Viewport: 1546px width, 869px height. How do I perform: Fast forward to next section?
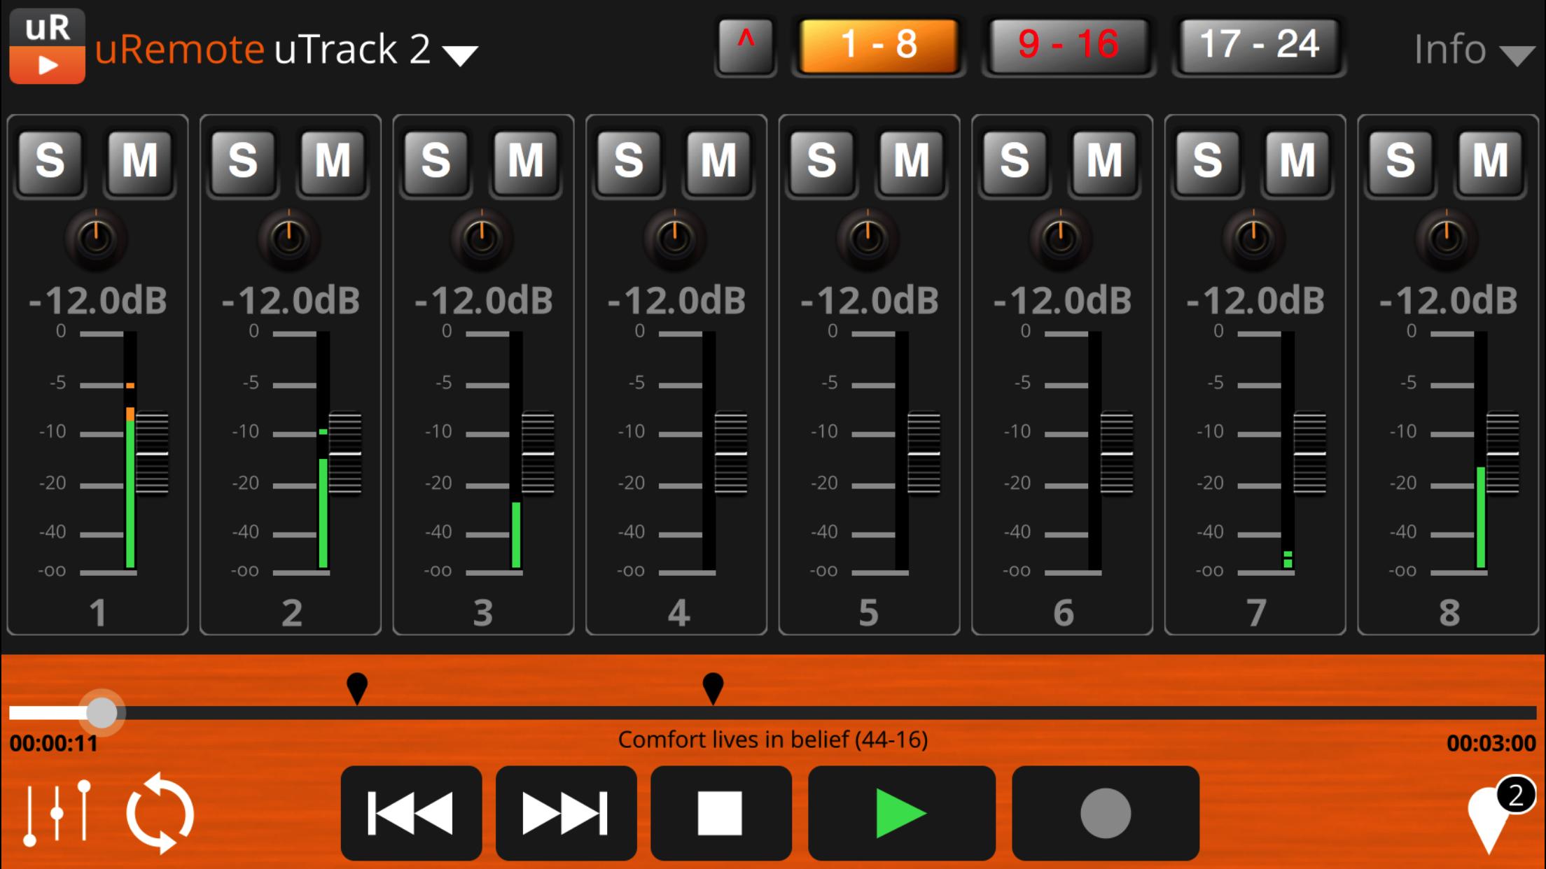click(x=564, y=813)
